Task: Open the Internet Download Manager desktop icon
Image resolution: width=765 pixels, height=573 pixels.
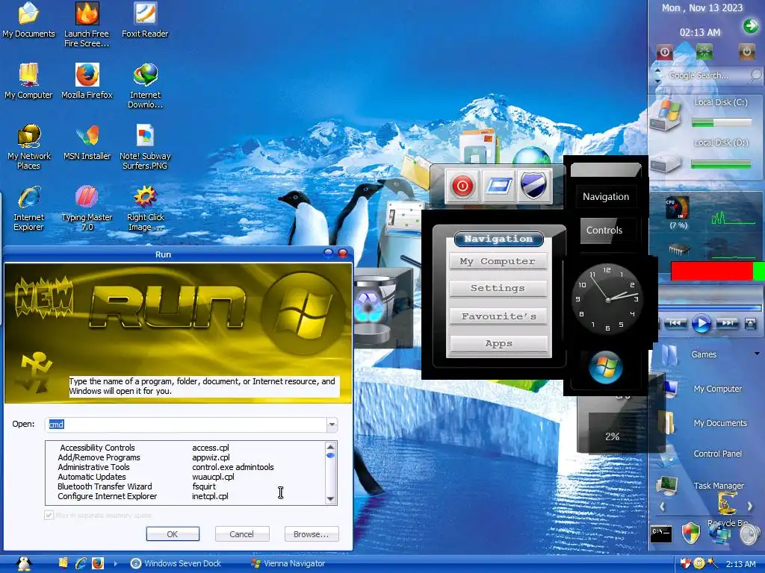Action: pyautogui.click(x=146, y=86)
